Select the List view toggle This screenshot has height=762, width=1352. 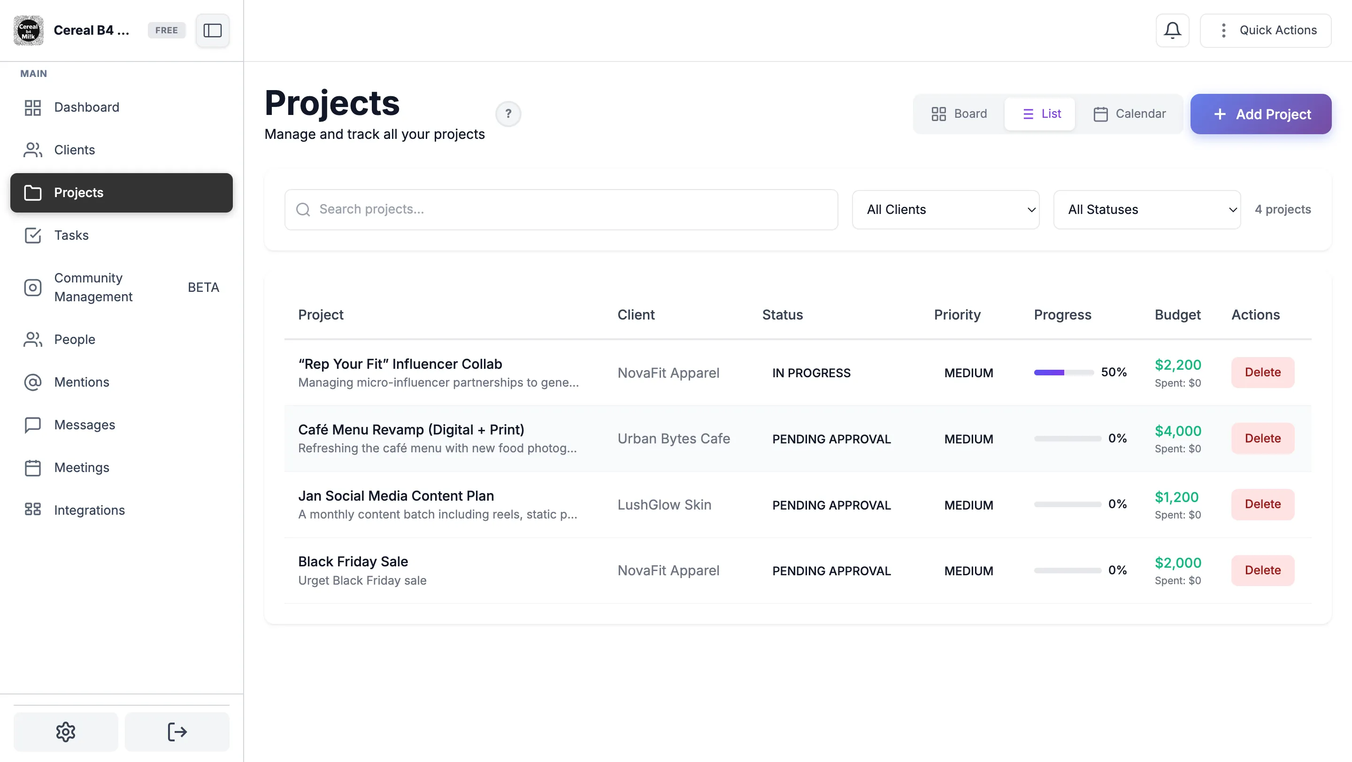coord(1041,114)
